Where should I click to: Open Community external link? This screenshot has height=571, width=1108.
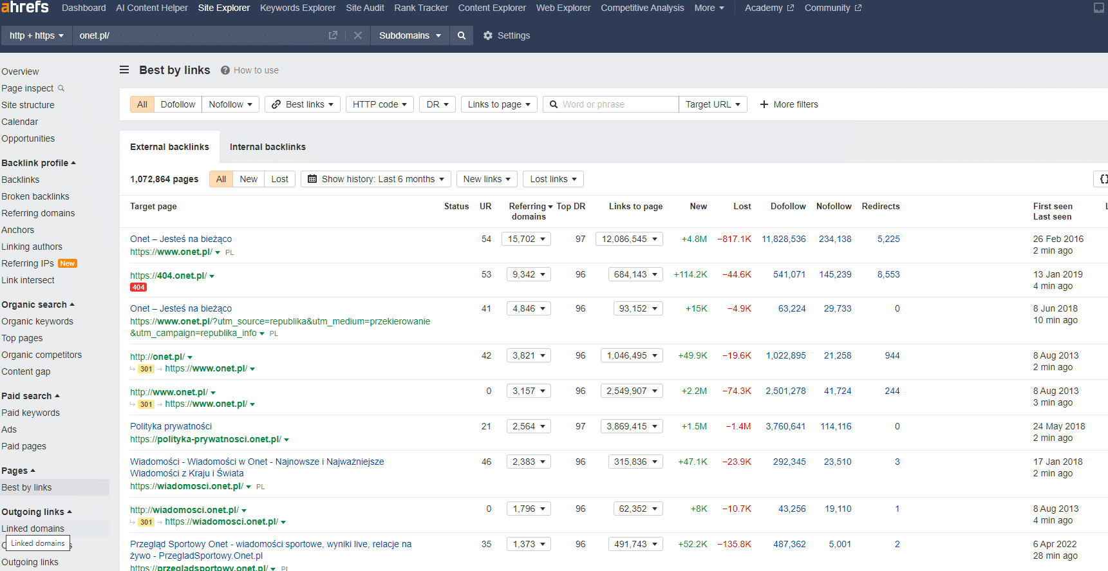coord(833,8)
